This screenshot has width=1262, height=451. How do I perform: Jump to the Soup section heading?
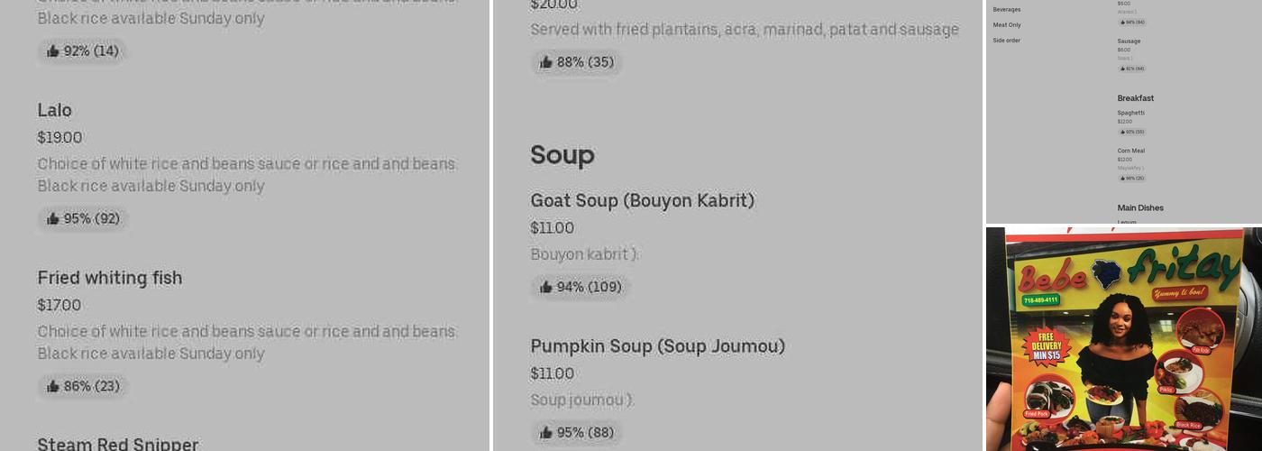click(562, 155)
